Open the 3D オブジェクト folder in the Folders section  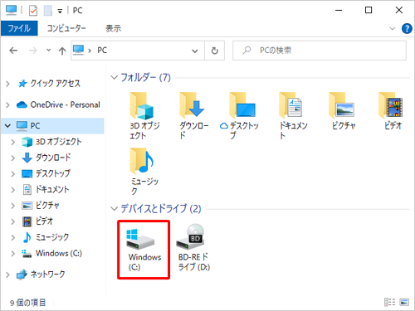pyautogui.click(x=142, y=106)
